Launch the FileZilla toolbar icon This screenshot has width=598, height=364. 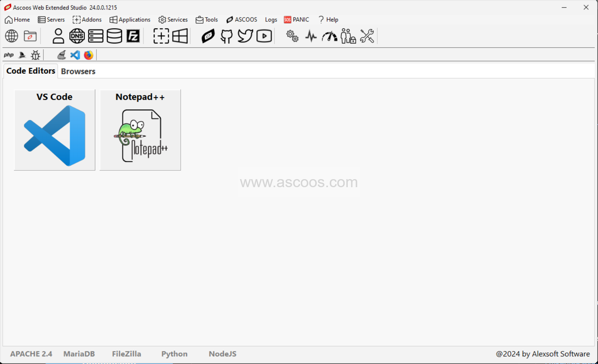pos(133,36)
